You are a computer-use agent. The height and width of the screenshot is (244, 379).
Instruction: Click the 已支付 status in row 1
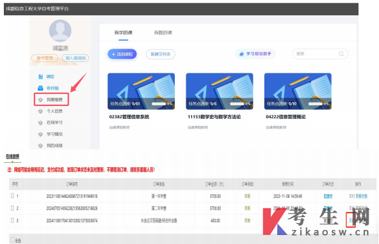(328, 196)
